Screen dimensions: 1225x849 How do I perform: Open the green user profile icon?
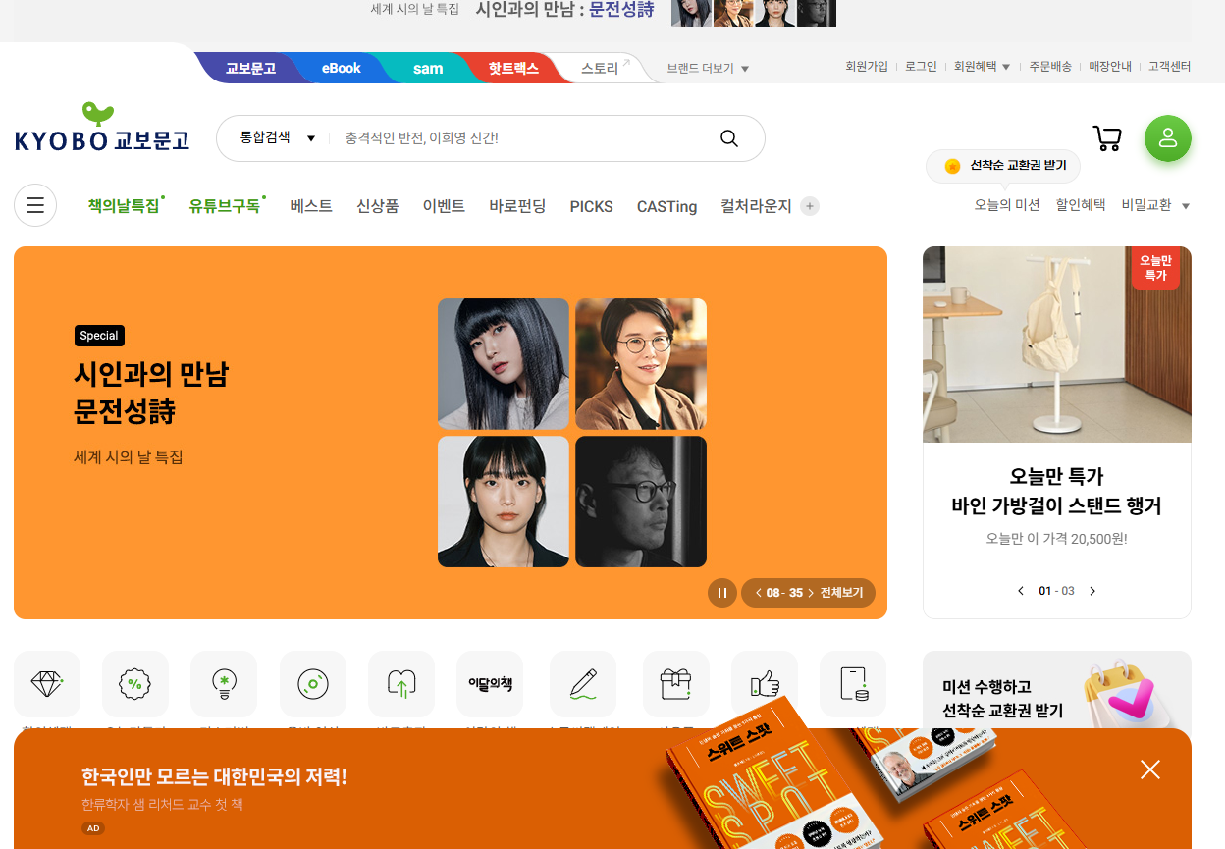pyautogui.click(x=1168, y=138)
